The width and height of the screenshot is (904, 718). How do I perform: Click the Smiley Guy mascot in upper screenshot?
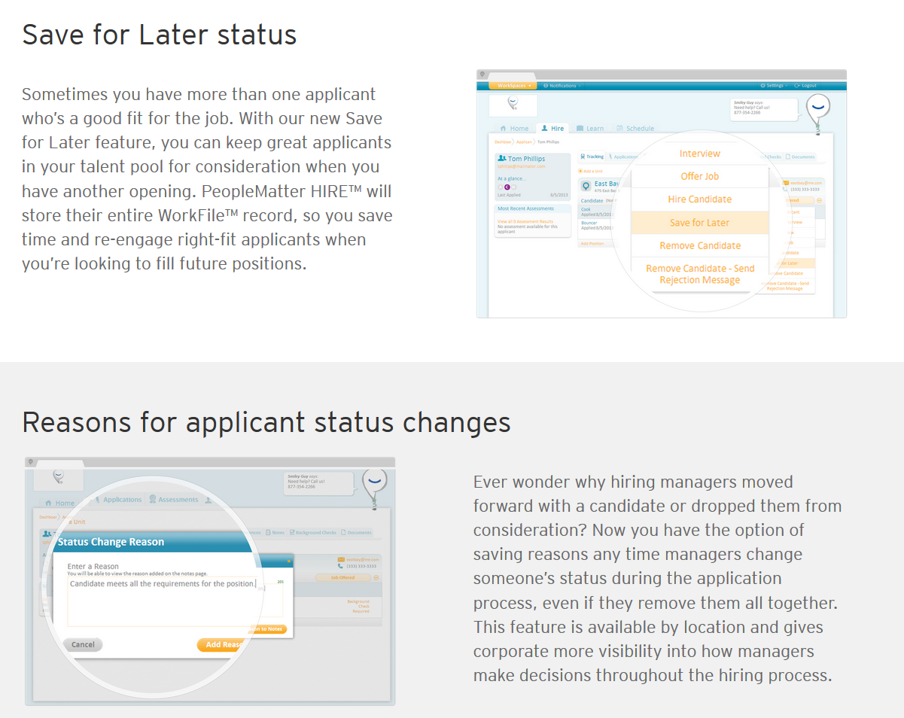pyautogui.click(x=818, y=113)
